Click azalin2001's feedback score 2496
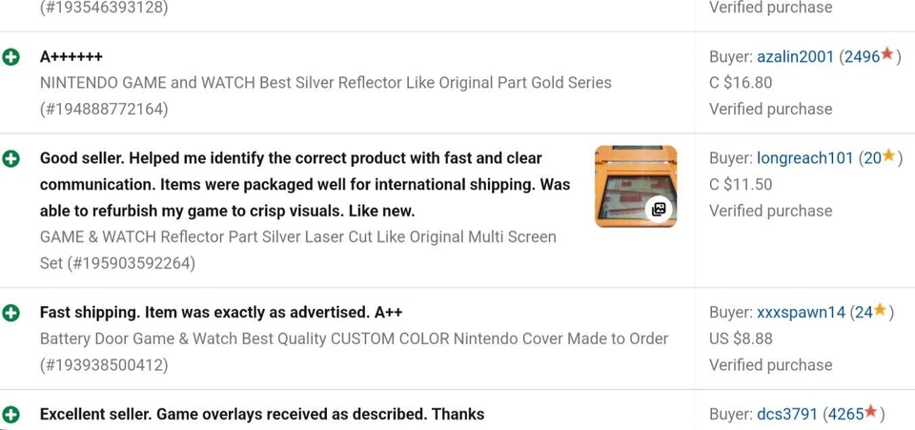915x430 pixels. point(862,57)
